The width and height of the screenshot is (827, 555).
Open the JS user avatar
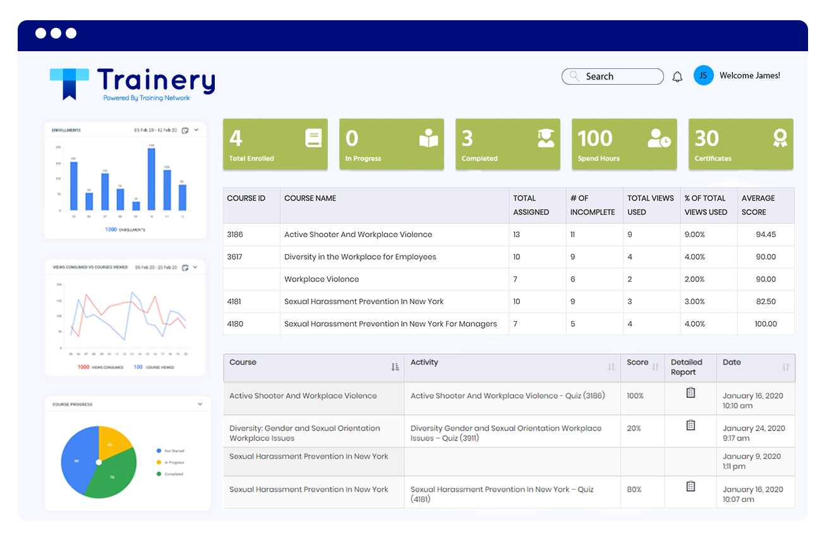click(703, 75)
